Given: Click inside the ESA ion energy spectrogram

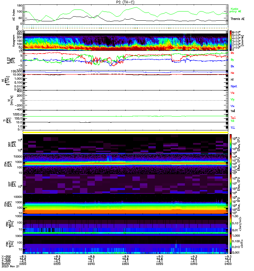Looking at the screenshot, I should [125, 164].
